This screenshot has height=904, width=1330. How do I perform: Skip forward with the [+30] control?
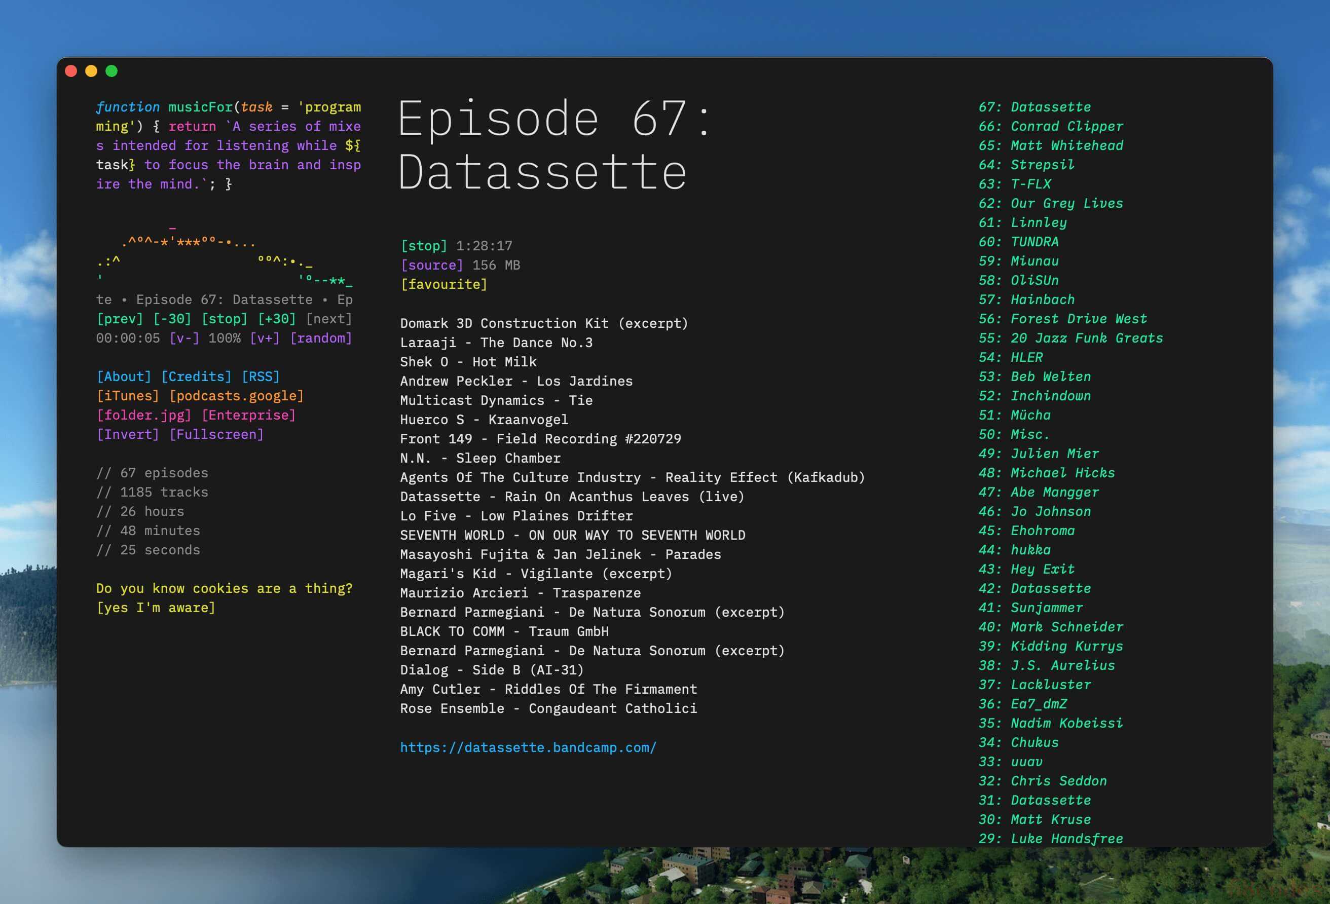[276, 319]
